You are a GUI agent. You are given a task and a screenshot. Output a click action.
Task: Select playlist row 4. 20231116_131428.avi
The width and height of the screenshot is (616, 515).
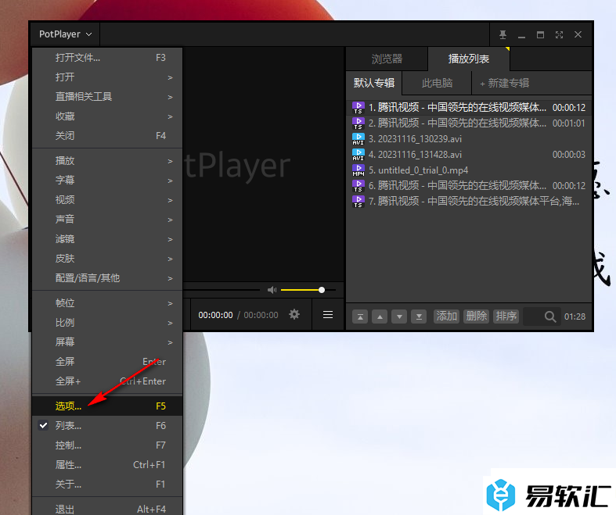pyautogui.click(x=469, y=155)
